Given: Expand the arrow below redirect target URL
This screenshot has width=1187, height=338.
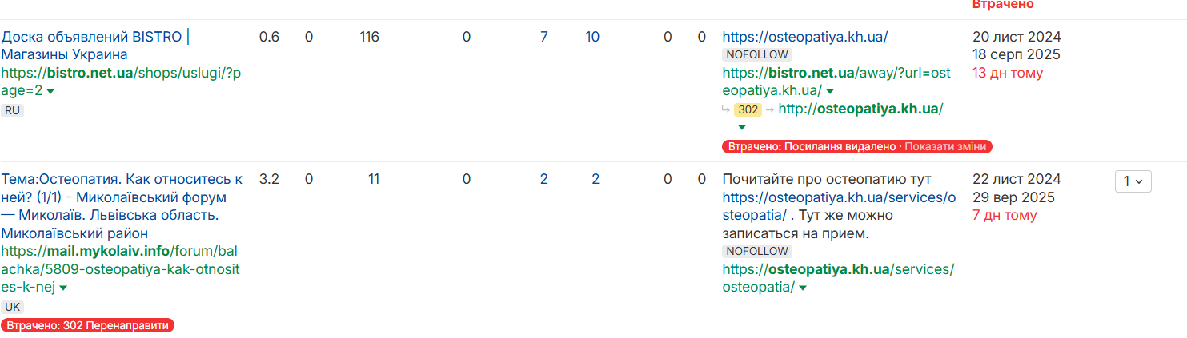Looking at the screenshot, I should (x=742, y=127).
